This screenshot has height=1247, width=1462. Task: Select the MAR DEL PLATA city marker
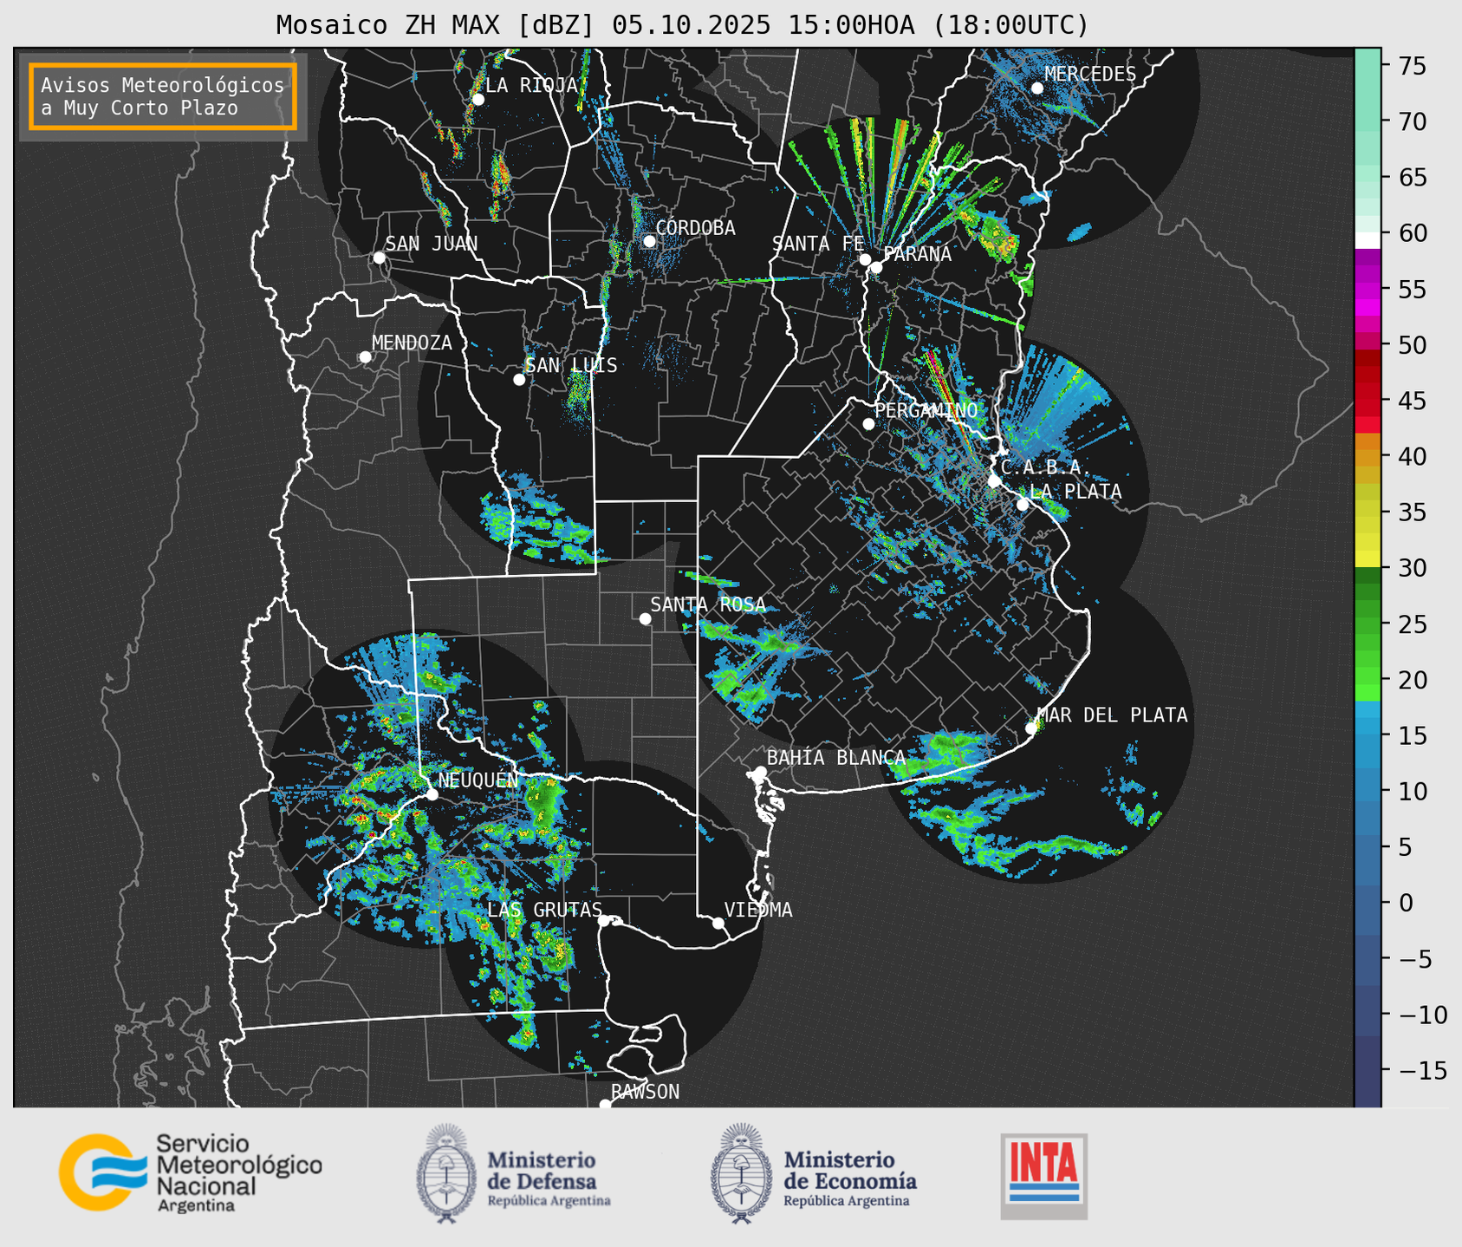pos(1031,728)
